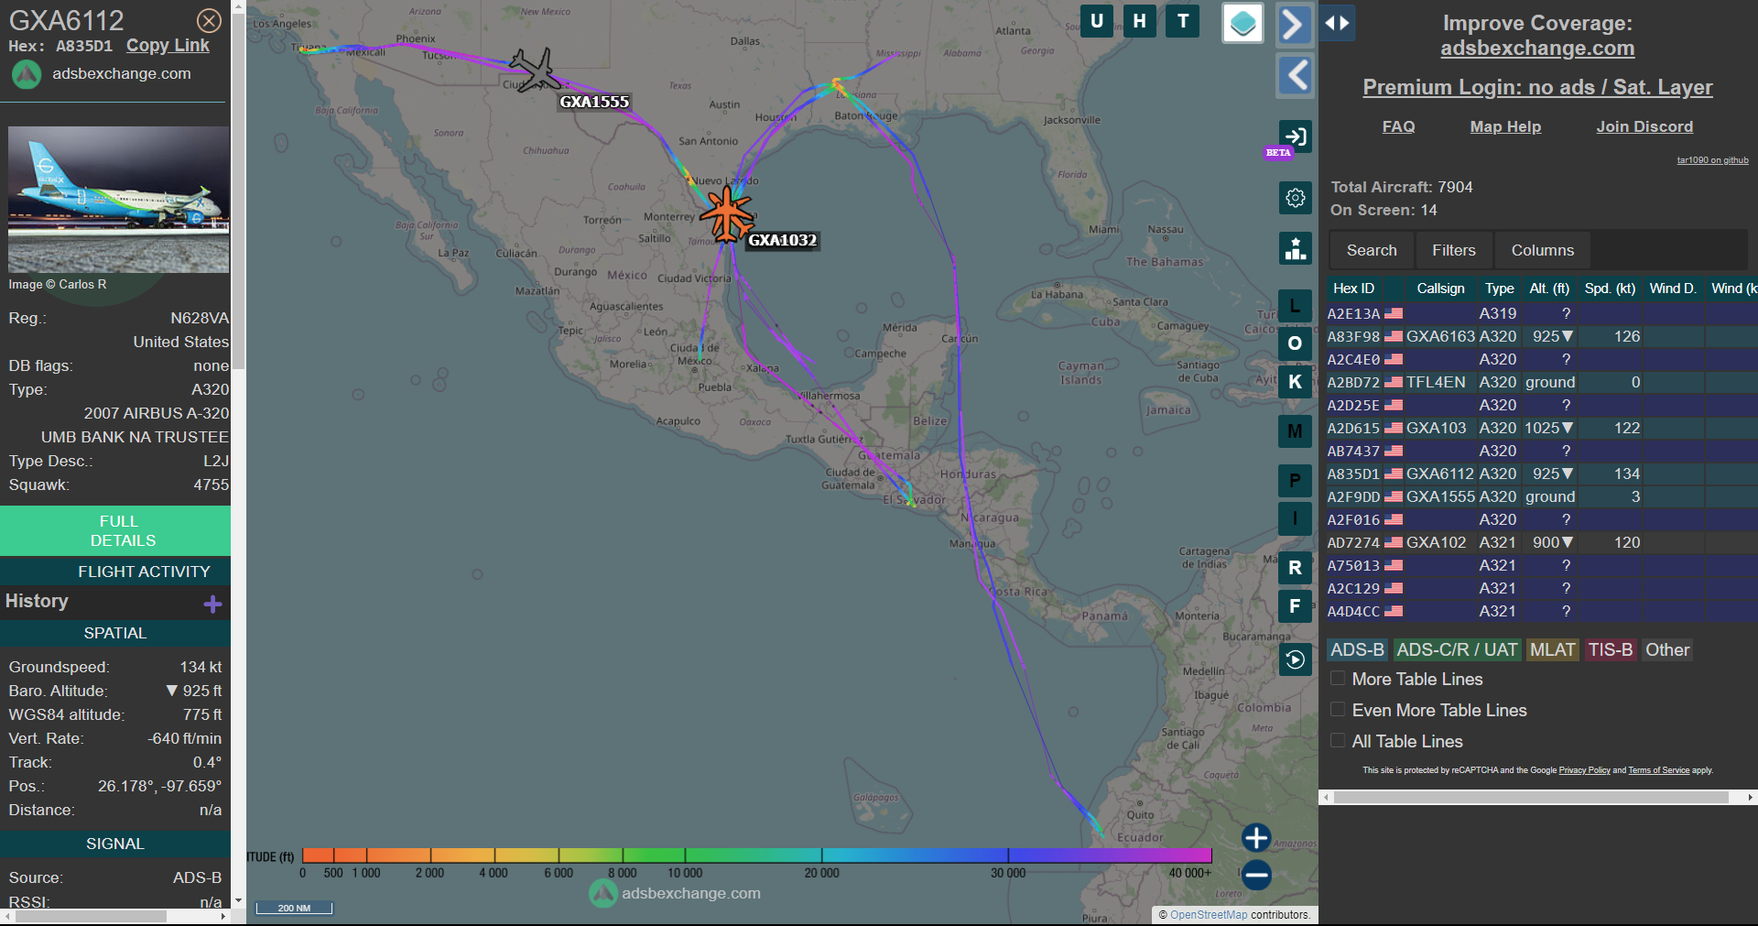The width and height of the screenshot is (1758, 926).
Task: Click the altitude color legend bar
Action: 756,855
